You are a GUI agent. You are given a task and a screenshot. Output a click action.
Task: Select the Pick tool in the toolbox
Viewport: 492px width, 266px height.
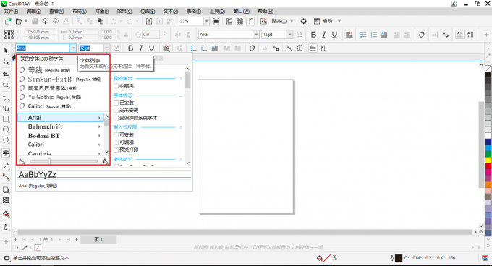click(x=6, y=51)
